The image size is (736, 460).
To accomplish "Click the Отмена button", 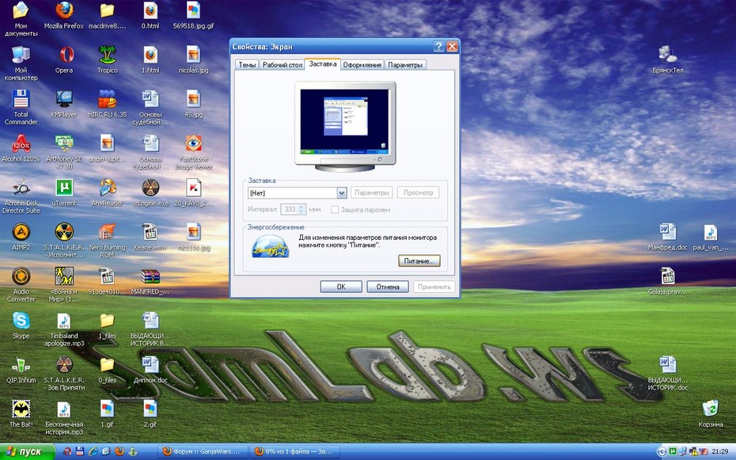I will (388, 287).
